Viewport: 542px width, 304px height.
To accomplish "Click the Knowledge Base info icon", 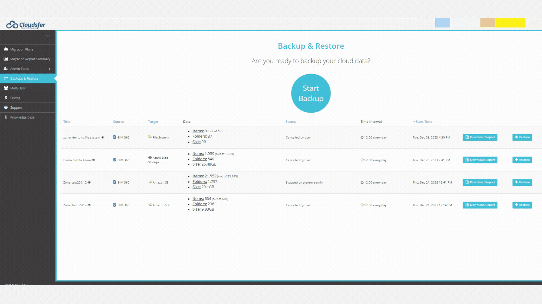I will 6,117.
